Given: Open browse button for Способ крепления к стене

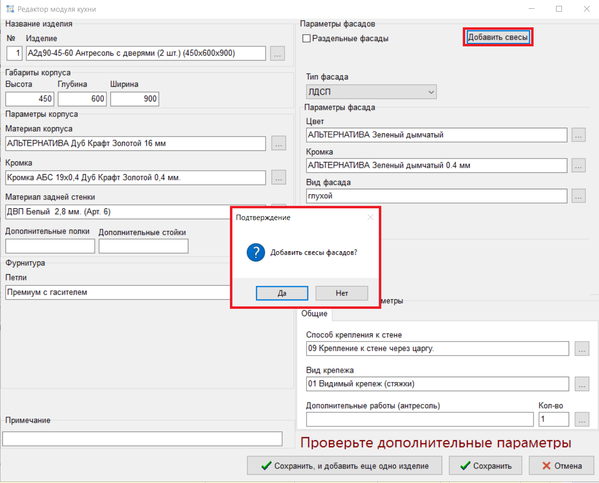Looking at the screenshot, I should pos(581,349).
